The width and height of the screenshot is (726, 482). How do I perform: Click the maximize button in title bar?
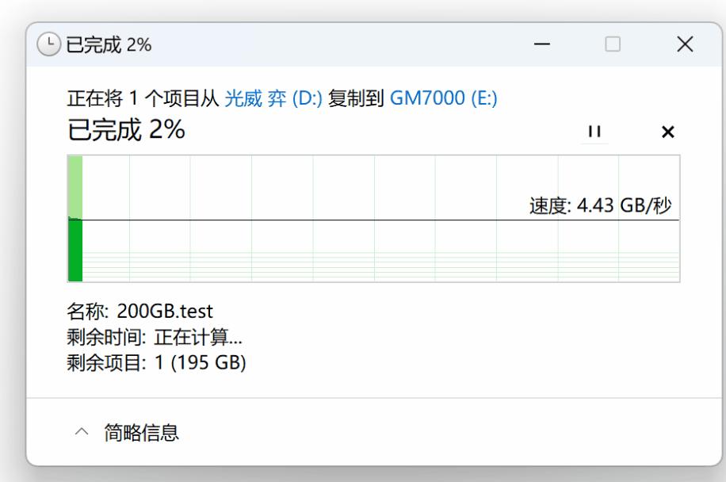[x=613, y=45]
